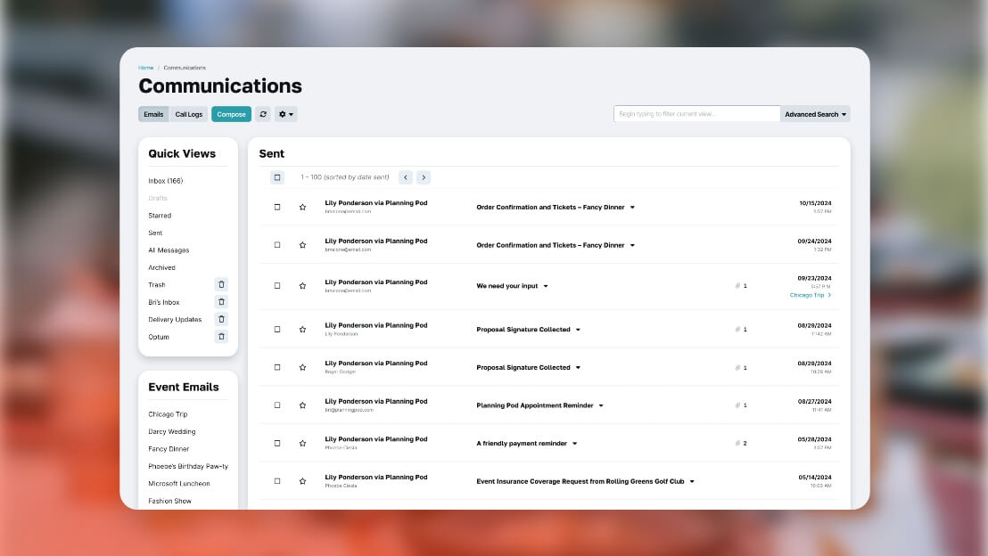Check the We need your input email
Screen dimensions: 988x556
277,286
